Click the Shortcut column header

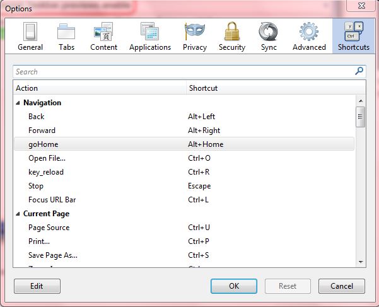tap(276, 88)
